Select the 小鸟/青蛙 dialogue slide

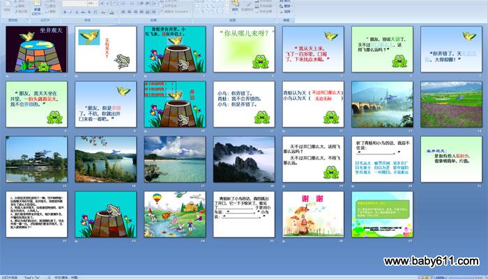click(244, 104)
